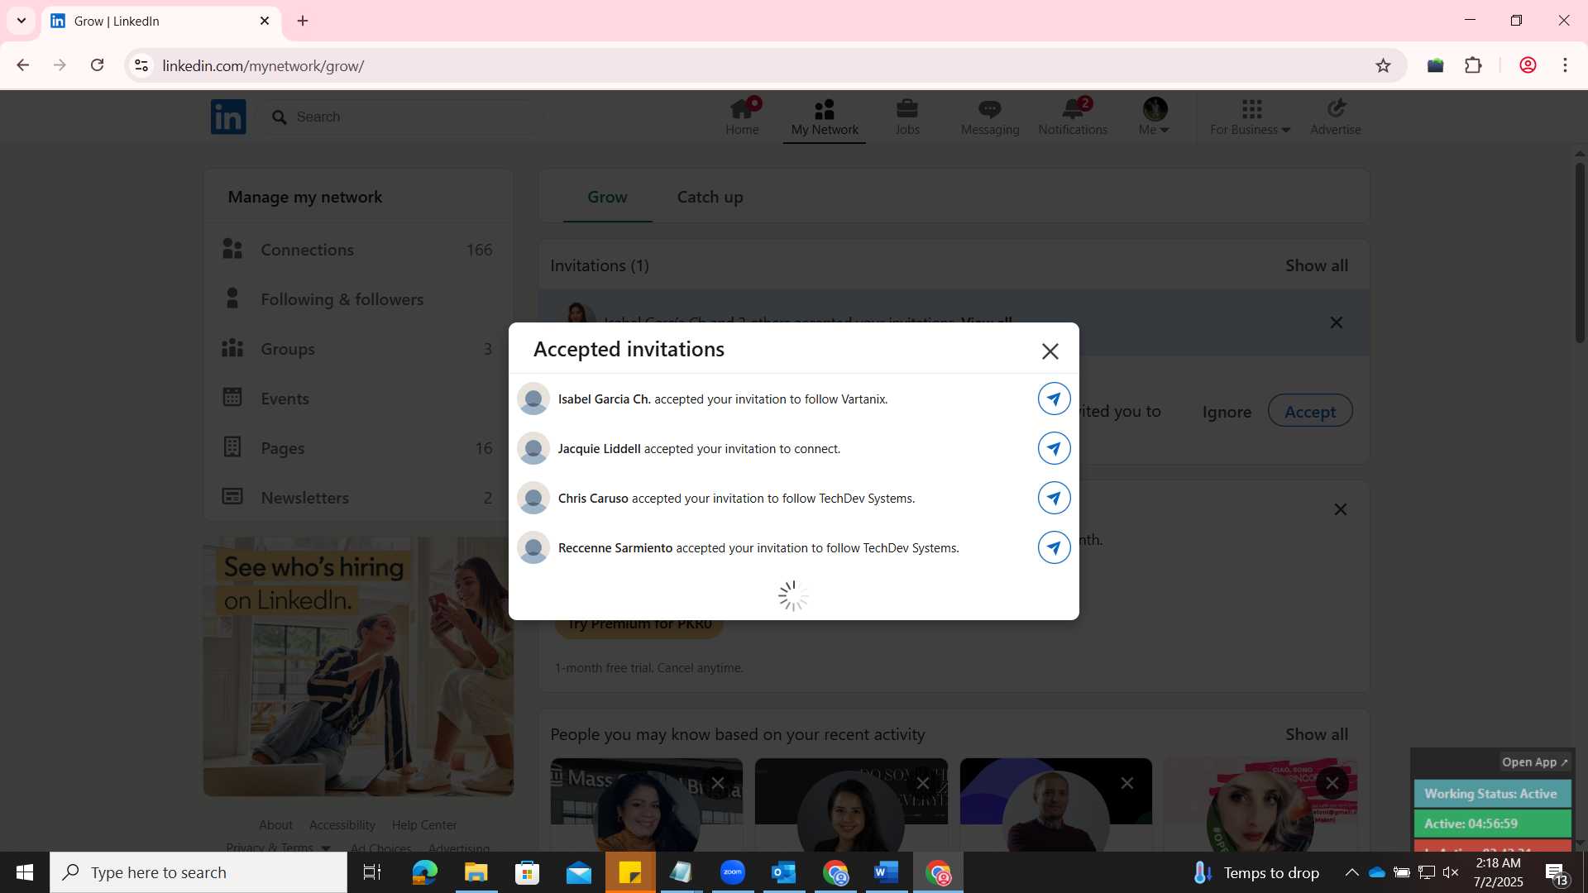Message Chris Caruso via send icon

[x=1054, y=498]
